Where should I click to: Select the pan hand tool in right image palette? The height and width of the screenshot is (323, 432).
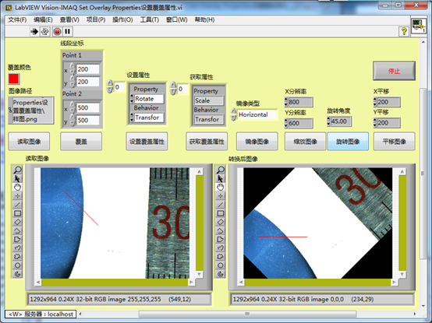coord(221,188)
